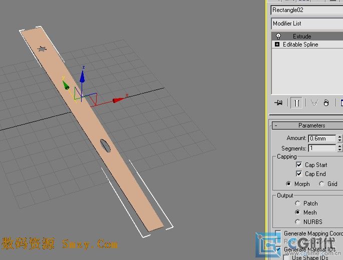Select Extrude in the modifier stack

pos(302,36)
